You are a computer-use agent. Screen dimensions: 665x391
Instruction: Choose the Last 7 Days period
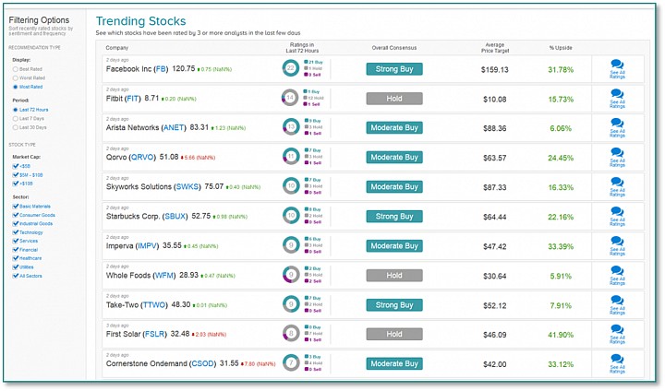(16, 119)
